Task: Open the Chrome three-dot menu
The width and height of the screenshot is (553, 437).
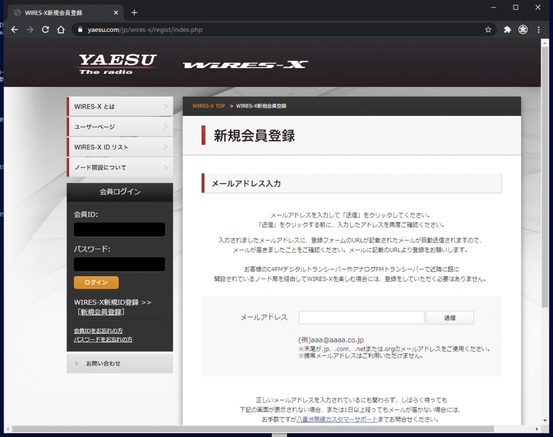Action: [x=538, y=30]
